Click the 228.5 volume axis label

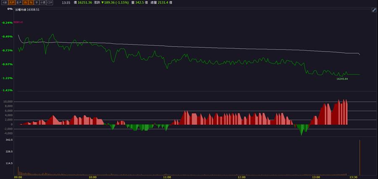[x=9, y=152]
